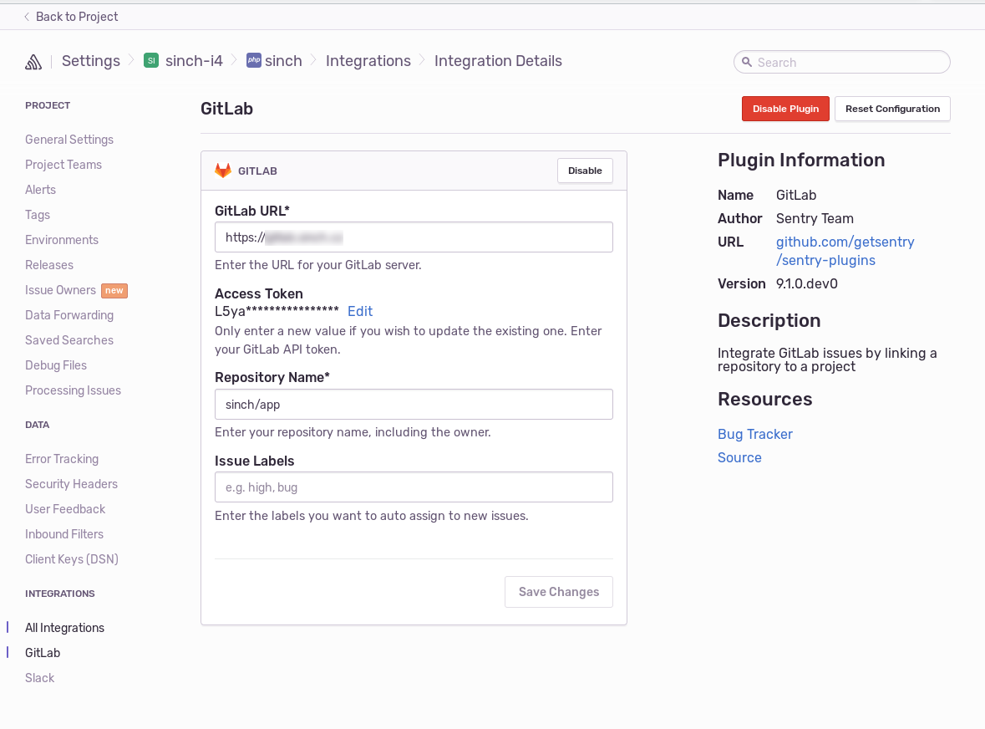The height and width of the screenshot is (729, 985).
Task: Click the masked token text L5ya****
Action: click(277, 311)
